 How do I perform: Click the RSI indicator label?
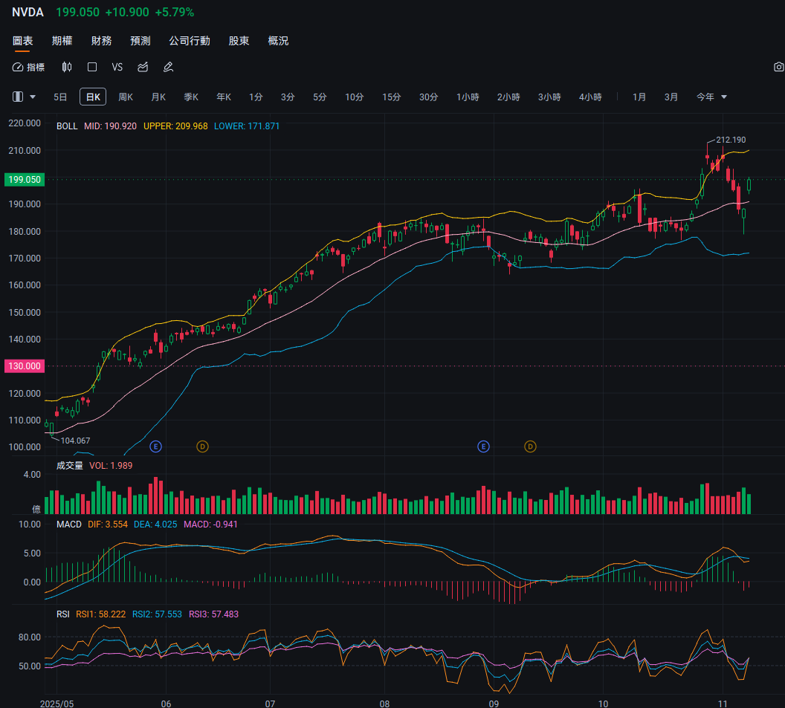tap(63, 614)
